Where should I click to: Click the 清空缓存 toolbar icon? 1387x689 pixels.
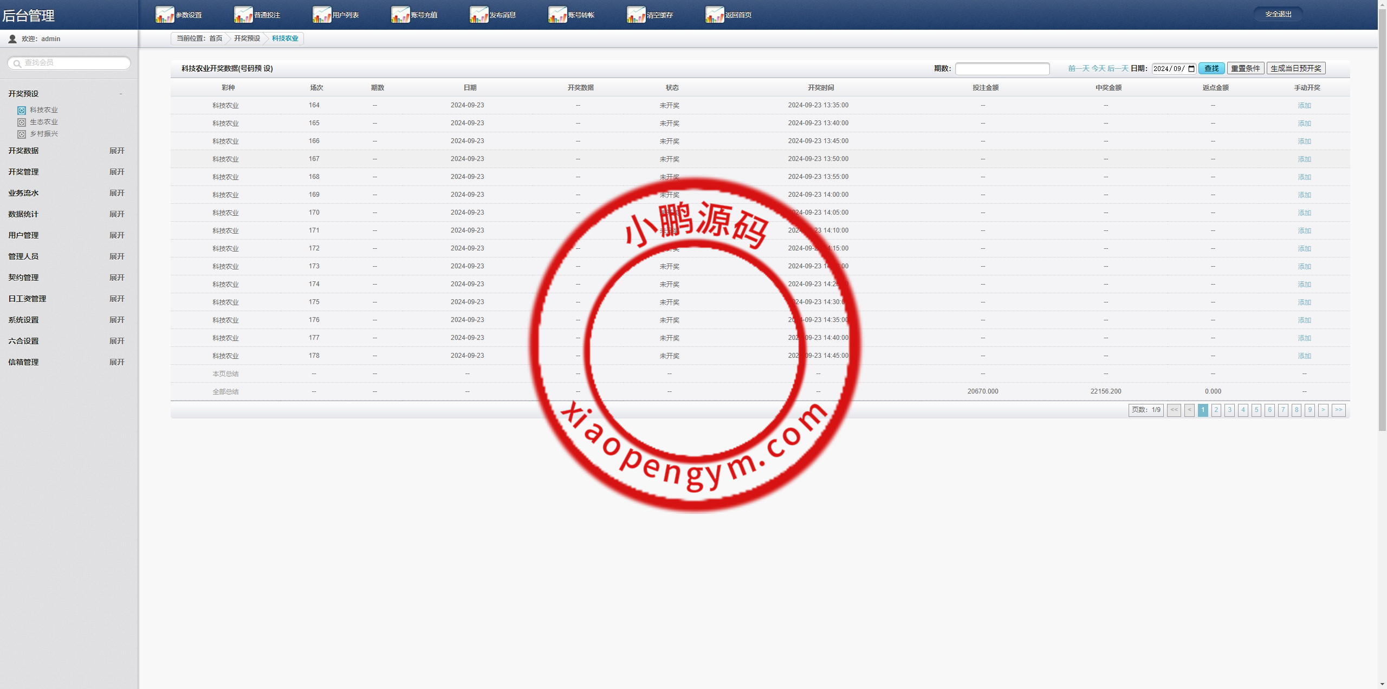[636, 15]
